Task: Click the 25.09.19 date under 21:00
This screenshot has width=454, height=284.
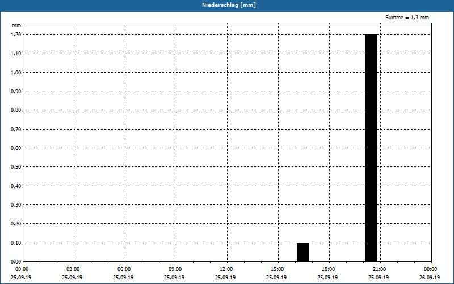Action: [379, 278]
